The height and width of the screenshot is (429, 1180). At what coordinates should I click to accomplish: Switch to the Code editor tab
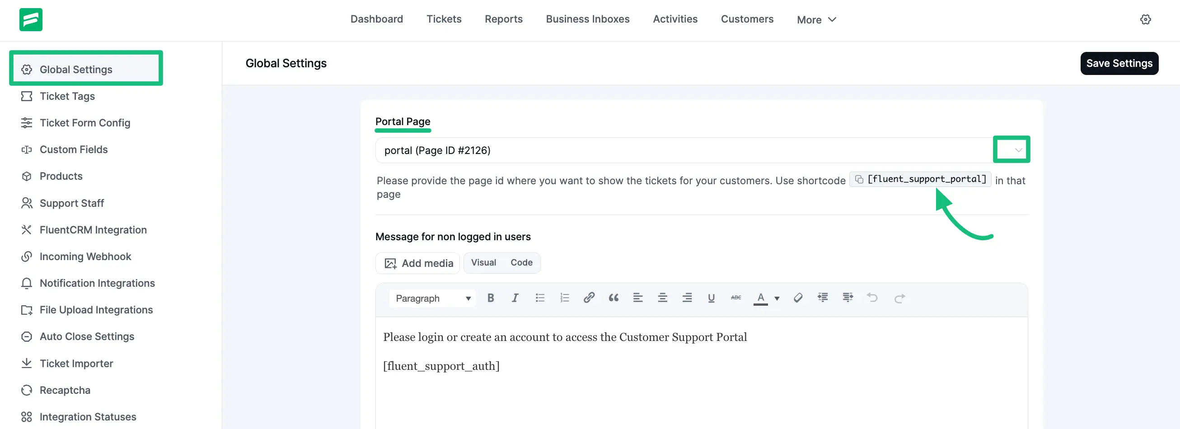[x=521, y=262]
